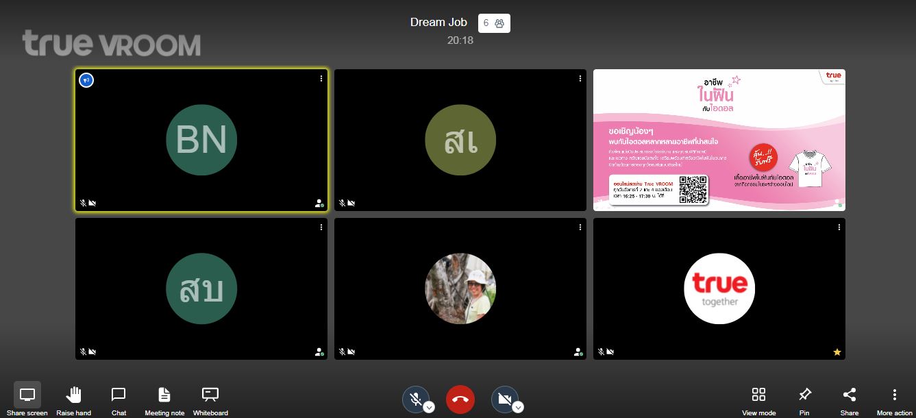
Task: Select the shared presentation slide tile
Action: 719,140
